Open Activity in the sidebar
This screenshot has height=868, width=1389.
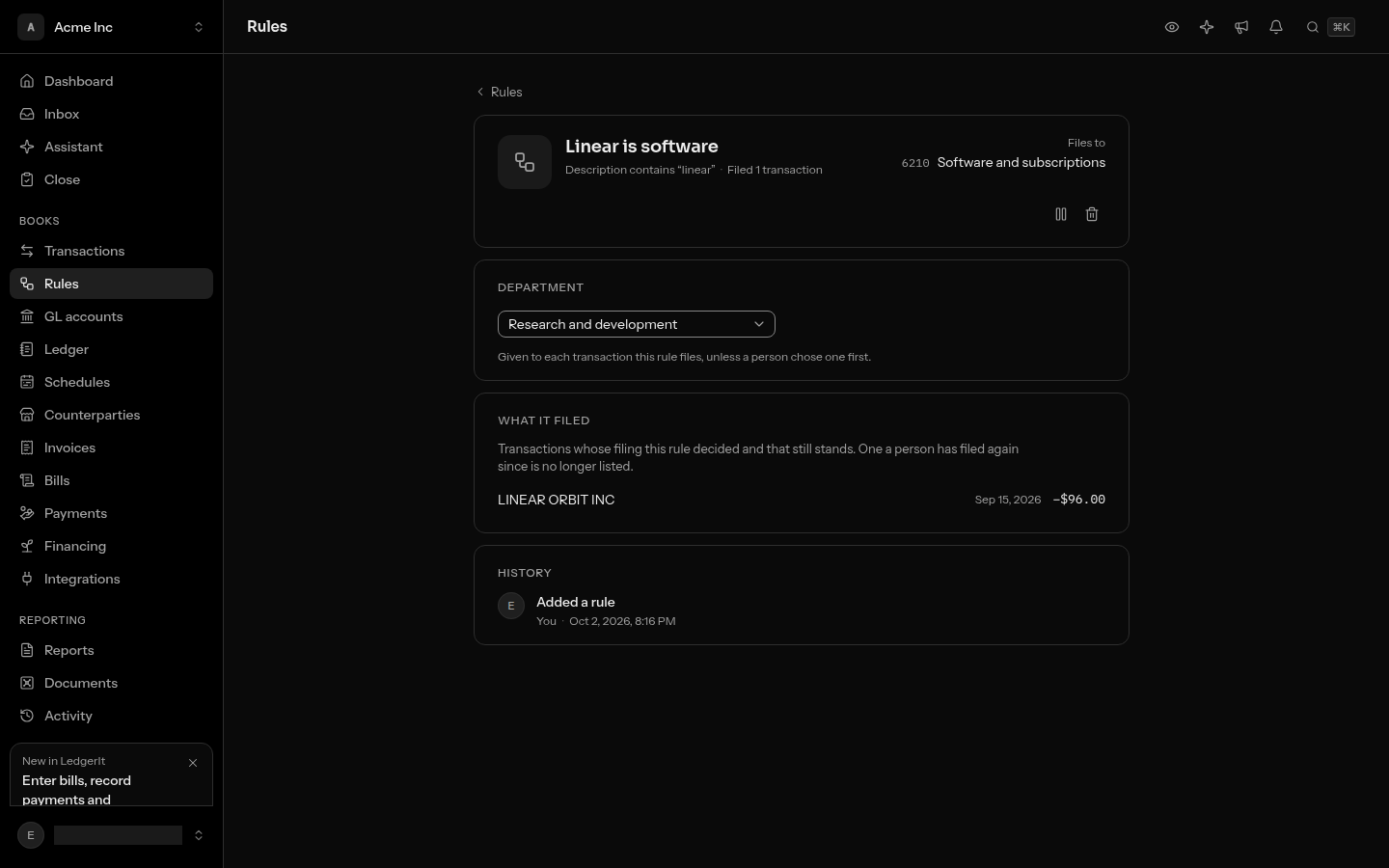click(x=112, y=716)
